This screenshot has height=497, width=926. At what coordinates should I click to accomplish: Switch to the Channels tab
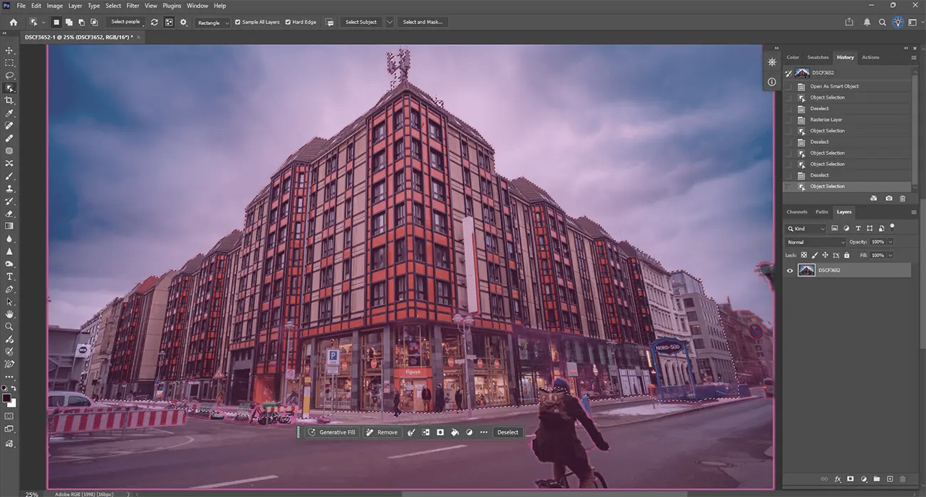[x=796, y=211]
